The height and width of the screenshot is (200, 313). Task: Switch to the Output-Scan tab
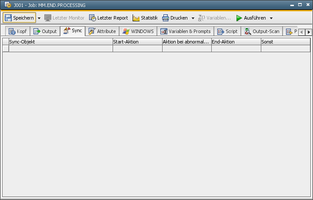point(262,31)
